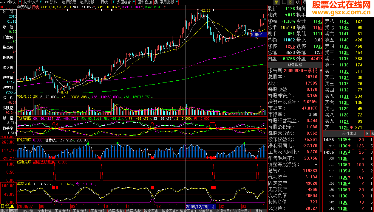Select the 日线 period button
Image resolution: width=374 pixels, height=212 pixels.
[x=104, y=2]
